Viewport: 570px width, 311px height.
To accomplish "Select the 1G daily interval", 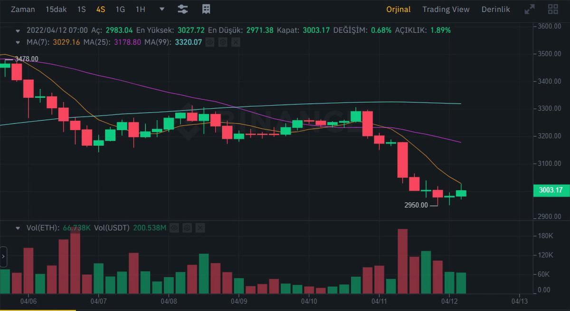I will click(120, 9).
